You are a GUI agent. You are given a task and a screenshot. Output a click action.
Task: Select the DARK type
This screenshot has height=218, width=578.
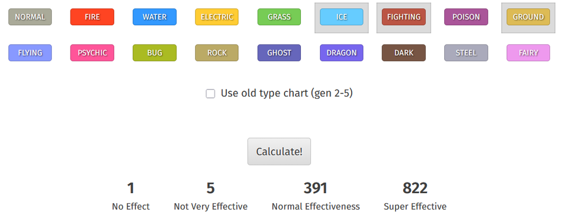[x=404, y=52]
